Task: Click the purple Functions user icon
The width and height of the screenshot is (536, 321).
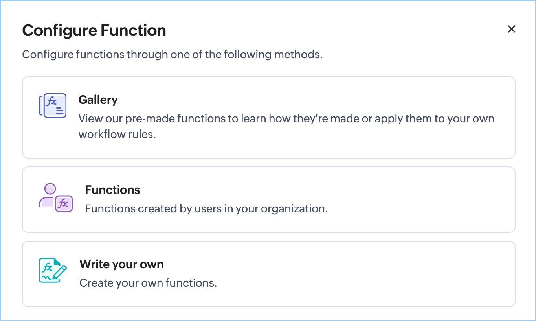Action: pos(55,198)
